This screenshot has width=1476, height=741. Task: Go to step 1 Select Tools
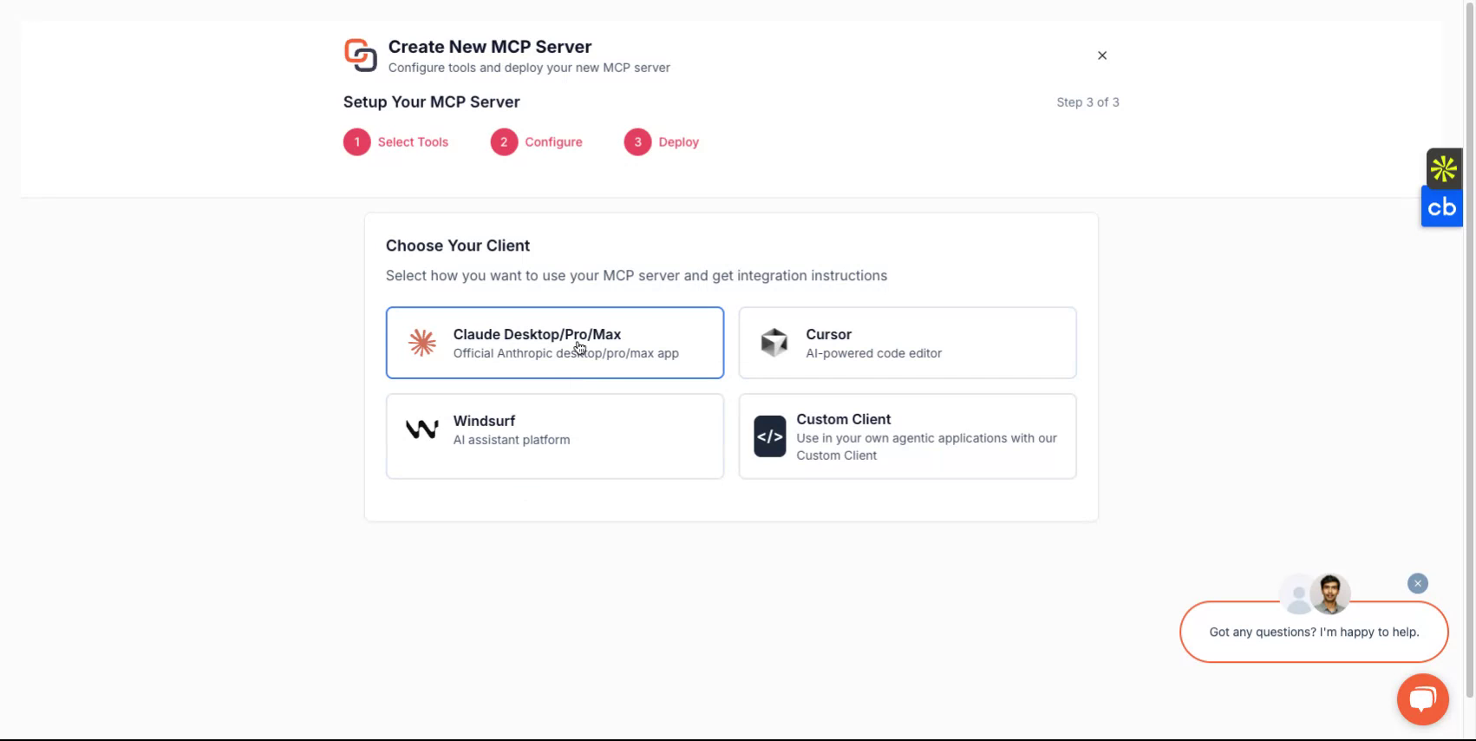pyautogui.click(x=396, y=142)
